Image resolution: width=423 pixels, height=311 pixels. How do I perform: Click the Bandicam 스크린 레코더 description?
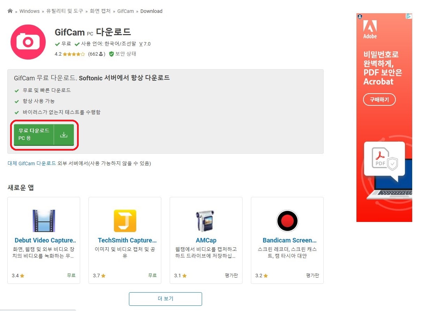click(x=287, y=253)
